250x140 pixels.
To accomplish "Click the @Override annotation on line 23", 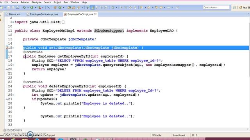I will click(33, 82).
